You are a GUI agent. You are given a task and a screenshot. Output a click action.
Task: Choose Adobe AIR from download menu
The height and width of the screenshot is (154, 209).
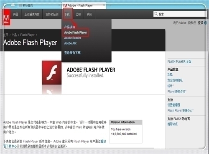tap(70, 43)
